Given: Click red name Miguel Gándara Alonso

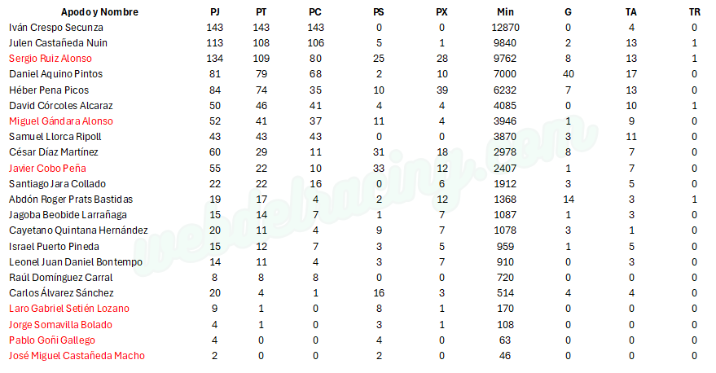Looking at the screenshot, I should click(61, 121).
